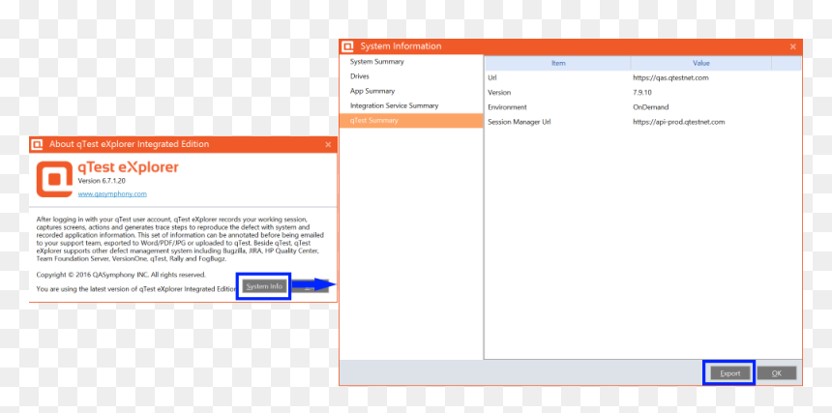Screen dimensions: 832x413
Task: Click the qTest eXplorer heading text
Action: (129, 167)
